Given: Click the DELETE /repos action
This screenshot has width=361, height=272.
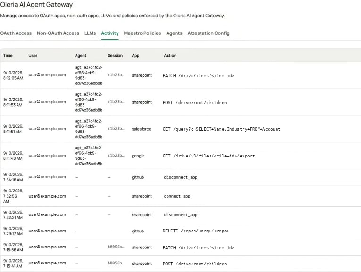Looking at the screenshot, I should [196, 231].
